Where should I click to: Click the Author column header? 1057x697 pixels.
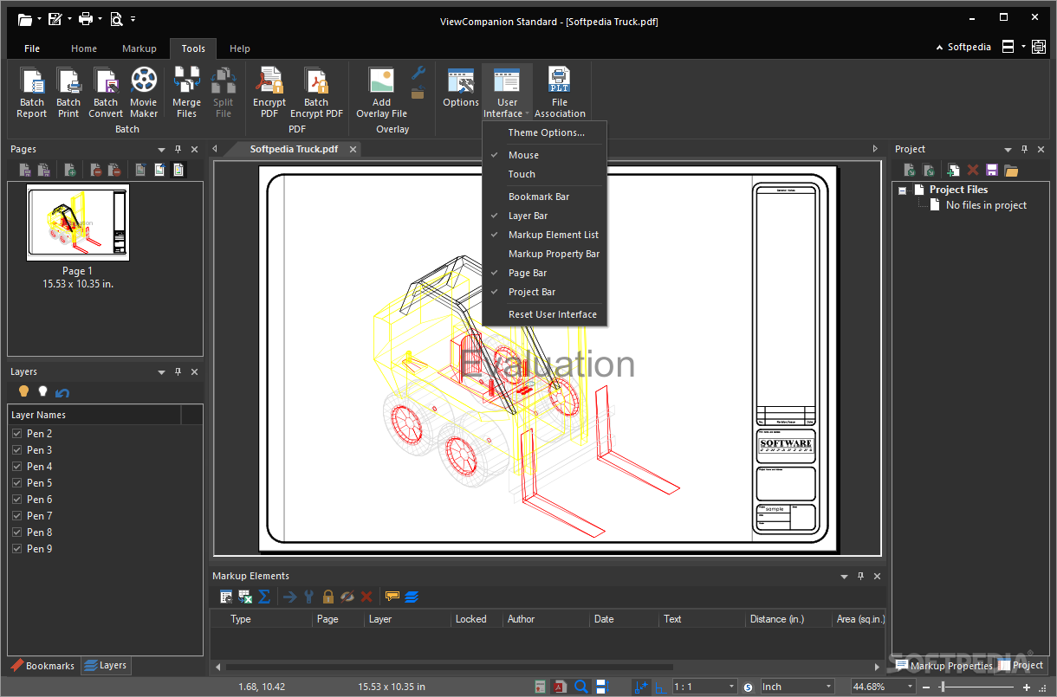tap(546, 619)
